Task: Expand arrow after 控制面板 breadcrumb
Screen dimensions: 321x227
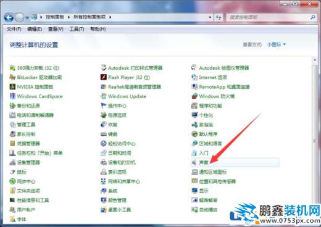Action: coord(69,17)
